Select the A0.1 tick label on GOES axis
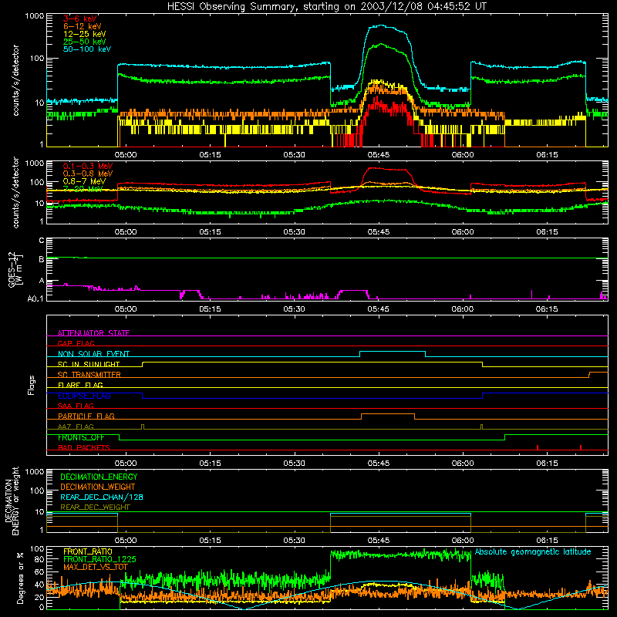 point(35,298)
